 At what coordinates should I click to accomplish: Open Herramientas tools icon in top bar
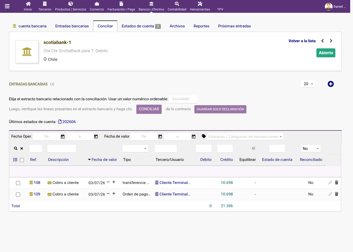200,4
